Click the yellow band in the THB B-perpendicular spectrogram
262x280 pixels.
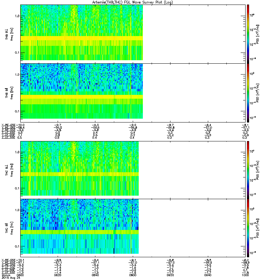pos(82,38)
